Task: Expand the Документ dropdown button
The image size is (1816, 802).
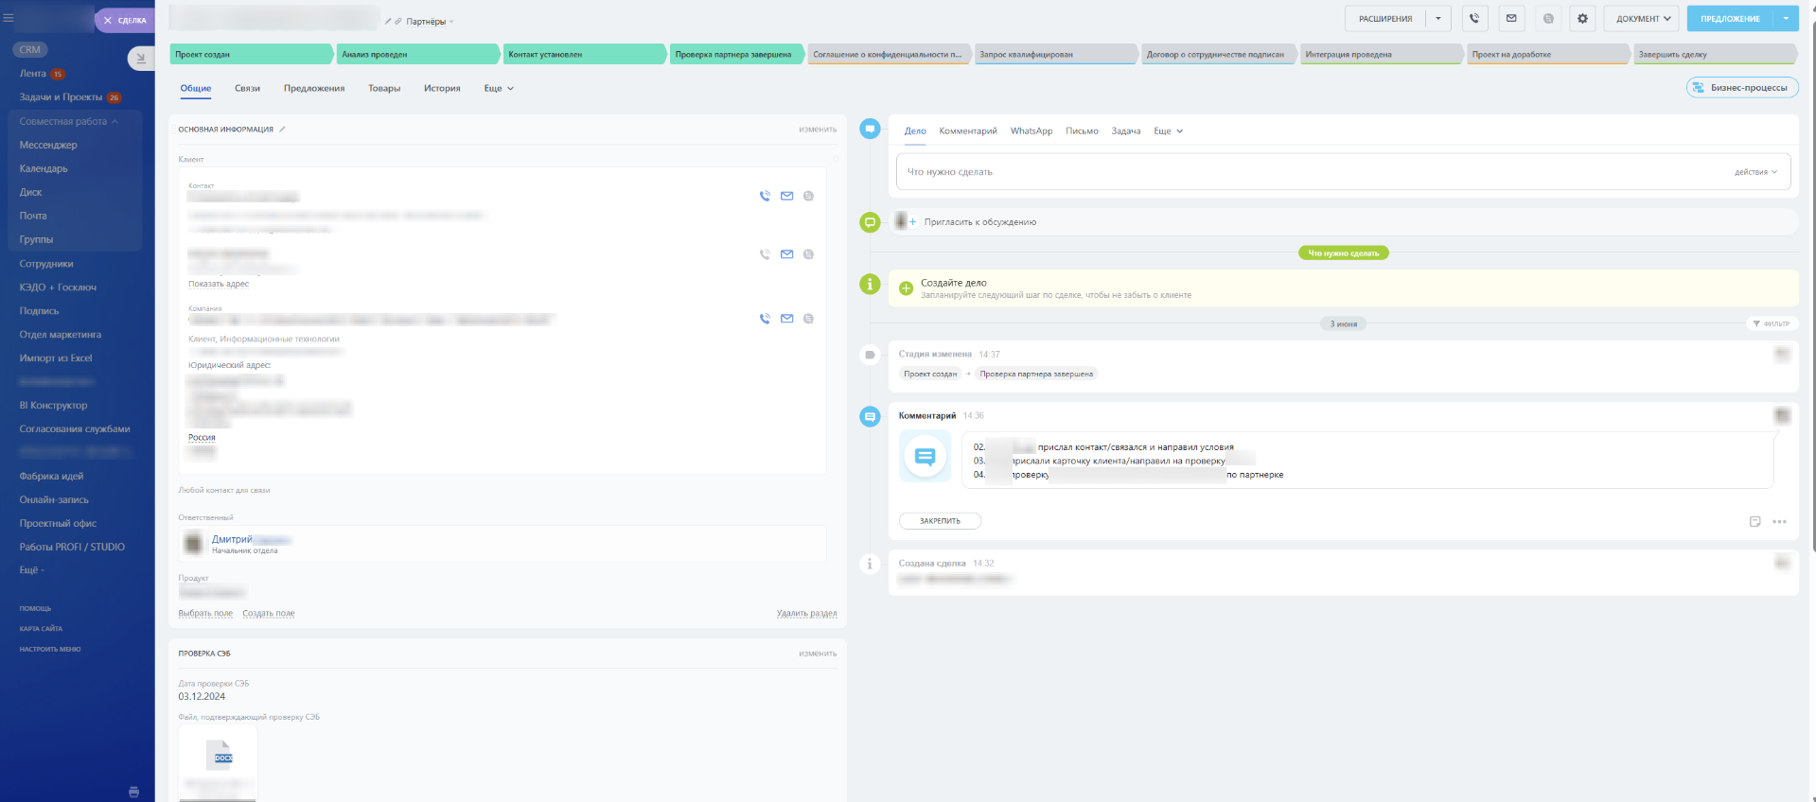Action: pos(1642,18)
